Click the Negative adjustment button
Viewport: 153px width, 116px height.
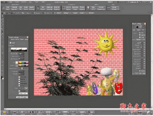pyautogui.click(x=32, y=7)
